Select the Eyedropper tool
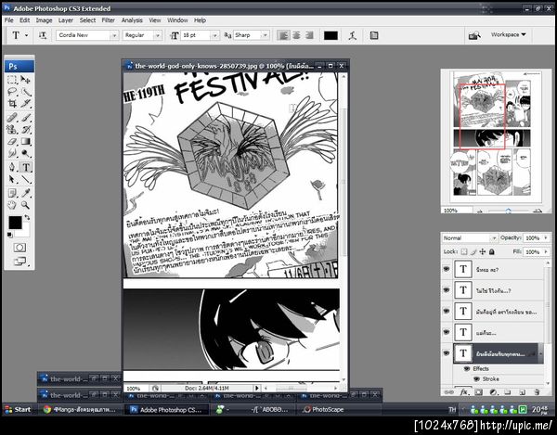This screenshot has height=435, width=557. 26,193
